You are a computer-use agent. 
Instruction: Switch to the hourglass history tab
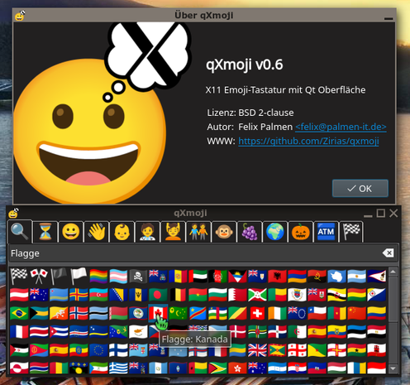point(45,232)
